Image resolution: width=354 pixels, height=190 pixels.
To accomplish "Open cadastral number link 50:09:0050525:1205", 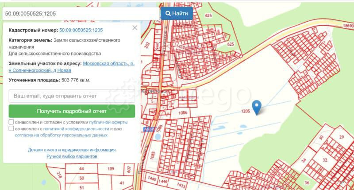I will click(x=81, y=30).
